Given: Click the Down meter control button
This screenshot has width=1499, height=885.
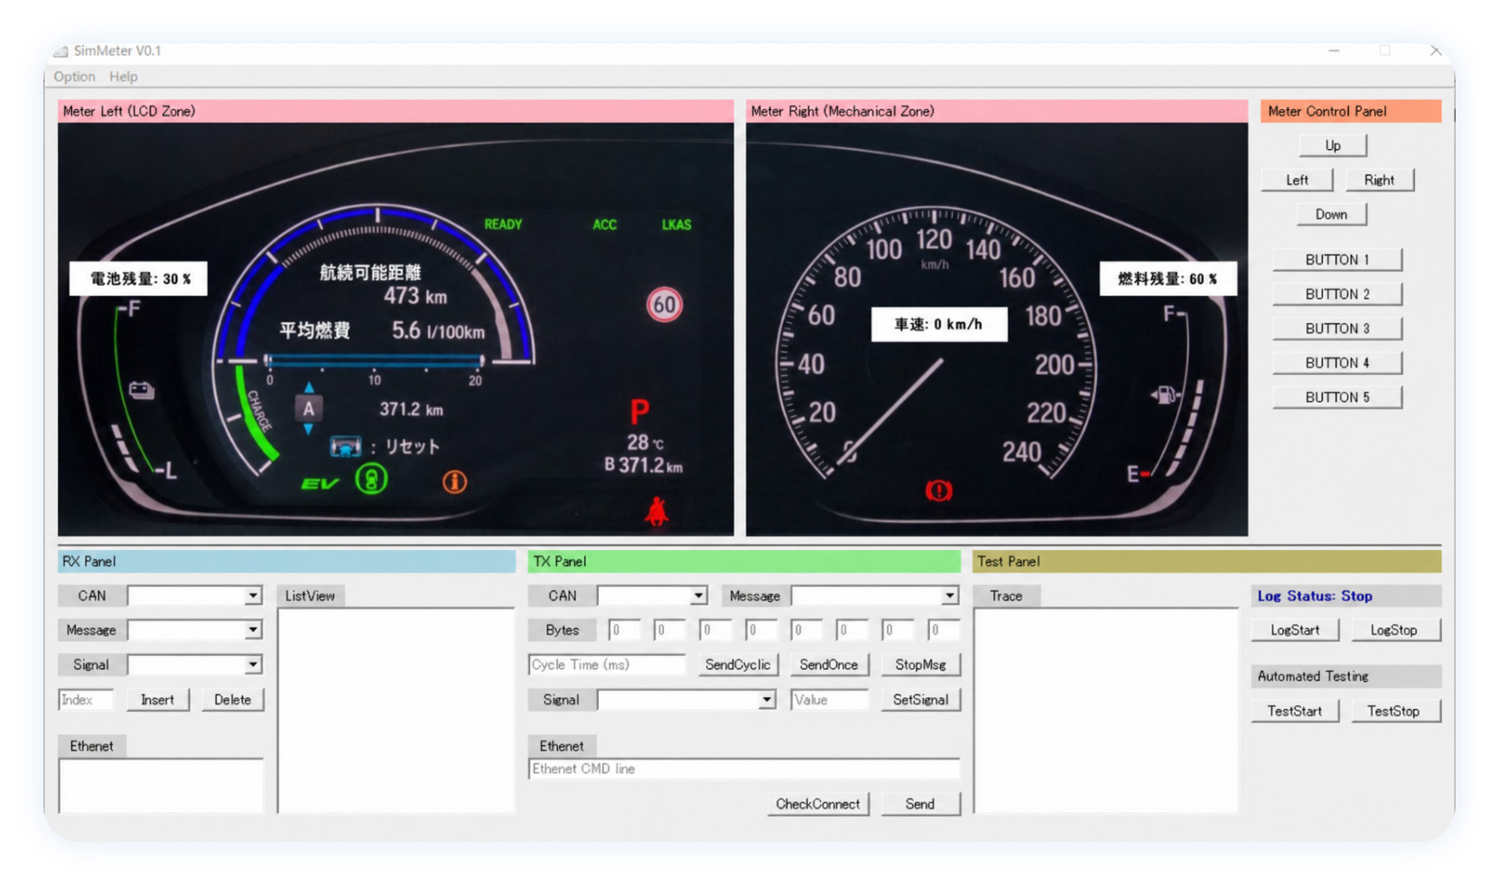Looking at the screenshot, I should 1332,214.
